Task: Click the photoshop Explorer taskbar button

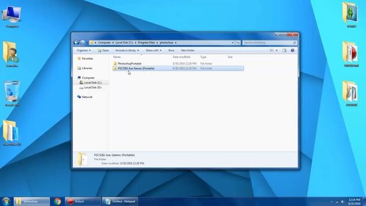Action: pyautogui.click(x=32, y=201)
